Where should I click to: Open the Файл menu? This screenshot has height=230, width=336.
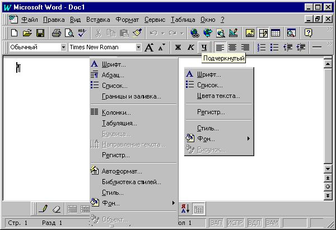click(x=29, y=20)
